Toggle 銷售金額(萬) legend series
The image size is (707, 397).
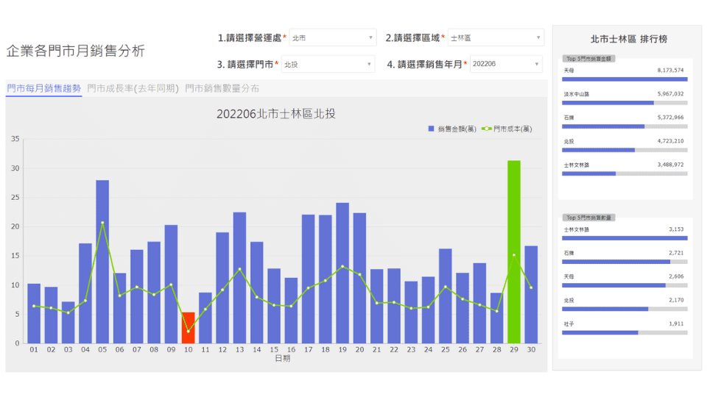point(452,129)
